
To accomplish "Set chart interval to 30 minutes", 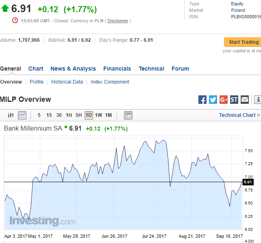I will pyautogui.click(x=59, y=115).
